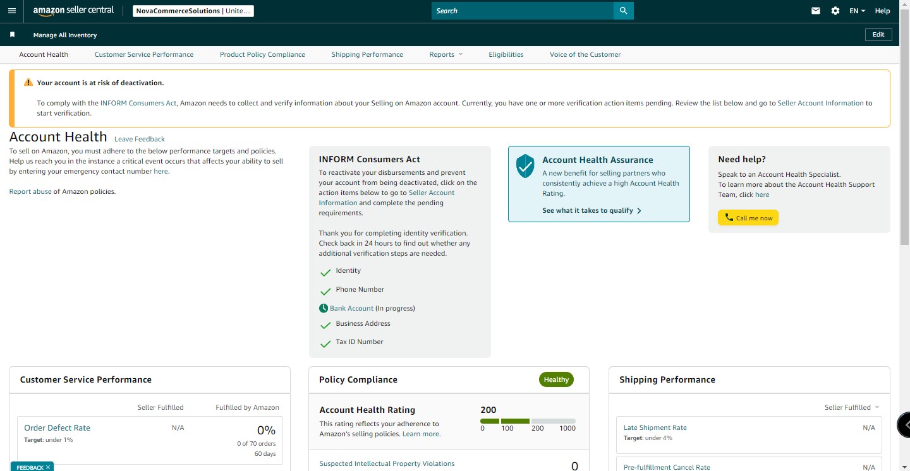Open Seller Account Information link in the alert
Image resolution: width=910 pixels, height=471 pixels.
[x=820, y=103]
